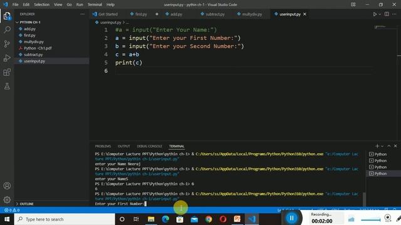
Task: Close the terminal panel
Action: pyautogui.click(x=395, y=146)
